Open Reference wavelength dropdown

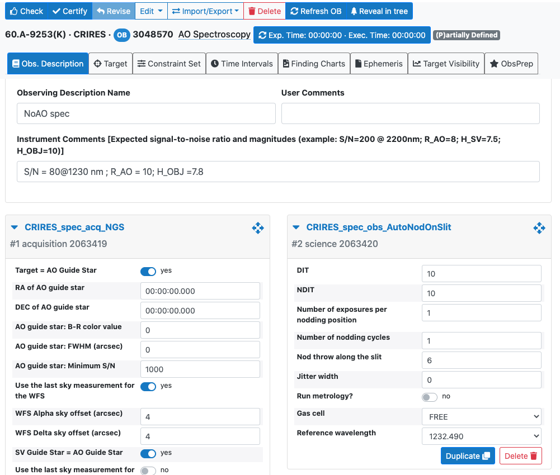481,436
